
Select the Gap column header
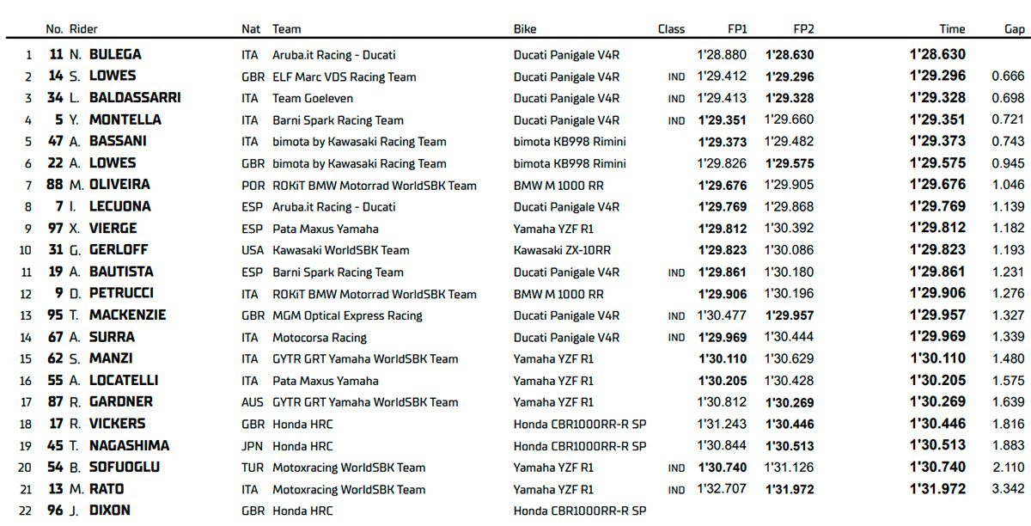[1014, 28]
